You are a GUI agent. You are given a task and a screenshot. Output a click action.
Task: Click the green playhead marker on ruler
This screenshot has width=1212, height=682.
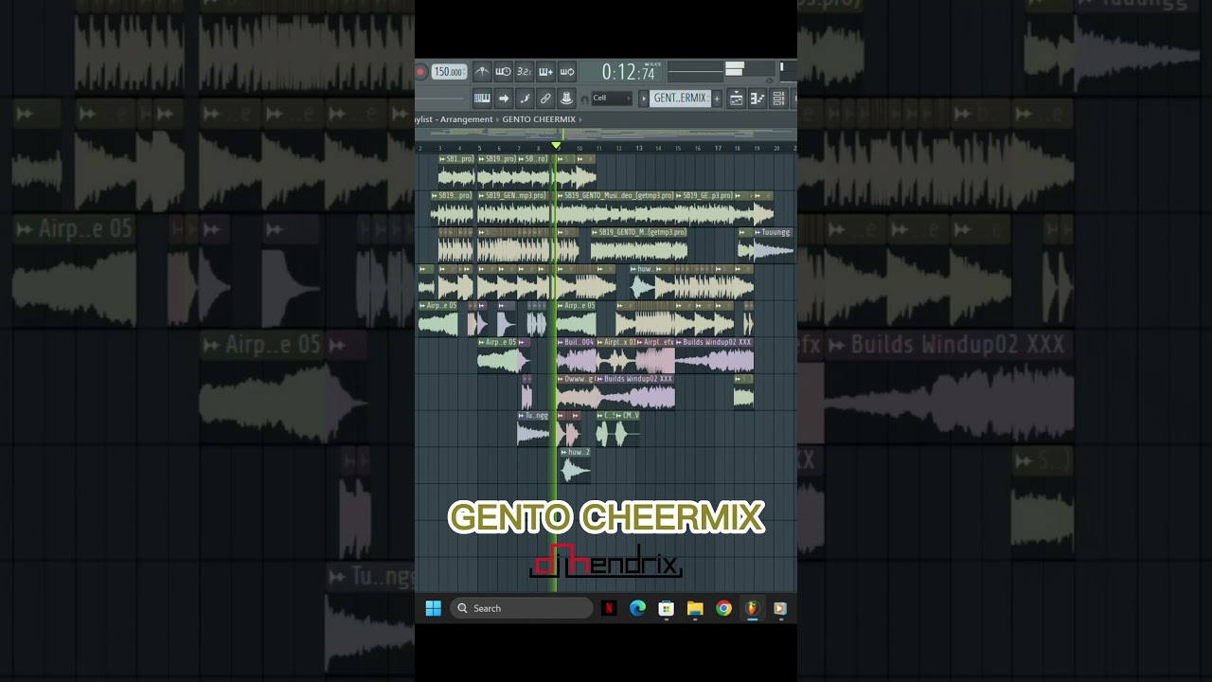click(556, 146)
